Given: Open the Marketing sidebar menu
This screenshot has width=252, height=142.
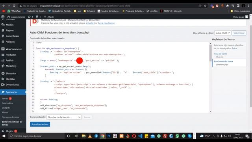Looking at the screenshot, I should (x=11, y=66).
